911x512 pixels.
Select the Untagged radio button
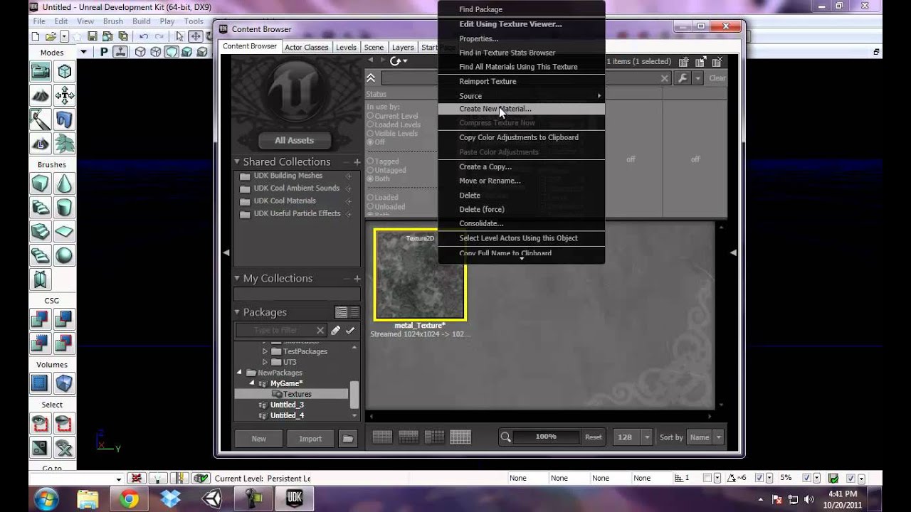click(x=370, y=170)
